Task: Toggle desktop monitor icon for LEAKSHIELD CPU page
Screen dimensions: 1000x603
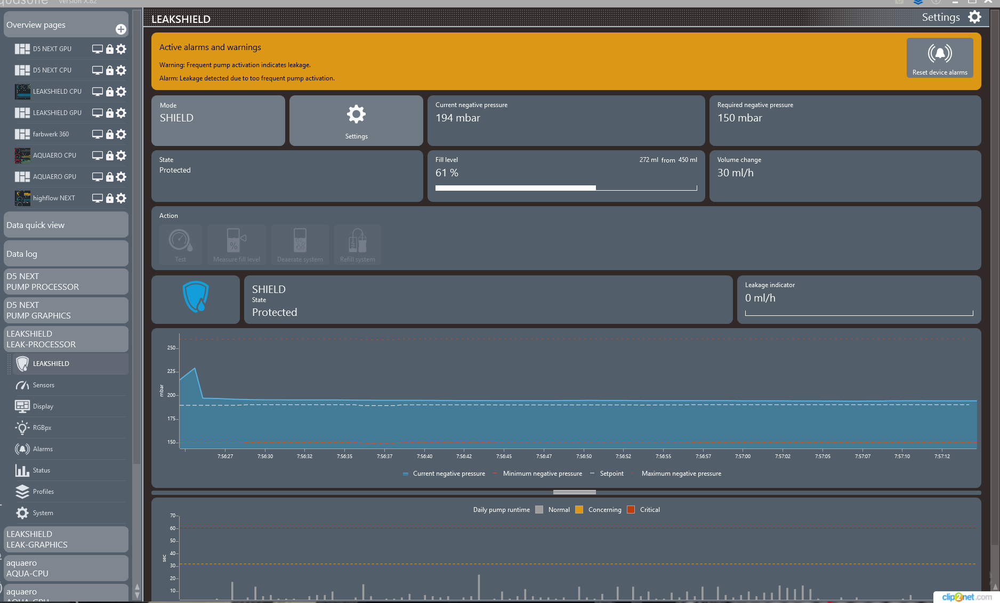Action: coord(97,92)
